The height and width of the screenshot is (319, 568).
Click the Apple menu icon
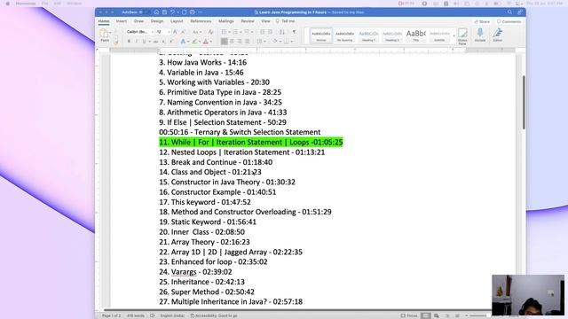7,4
